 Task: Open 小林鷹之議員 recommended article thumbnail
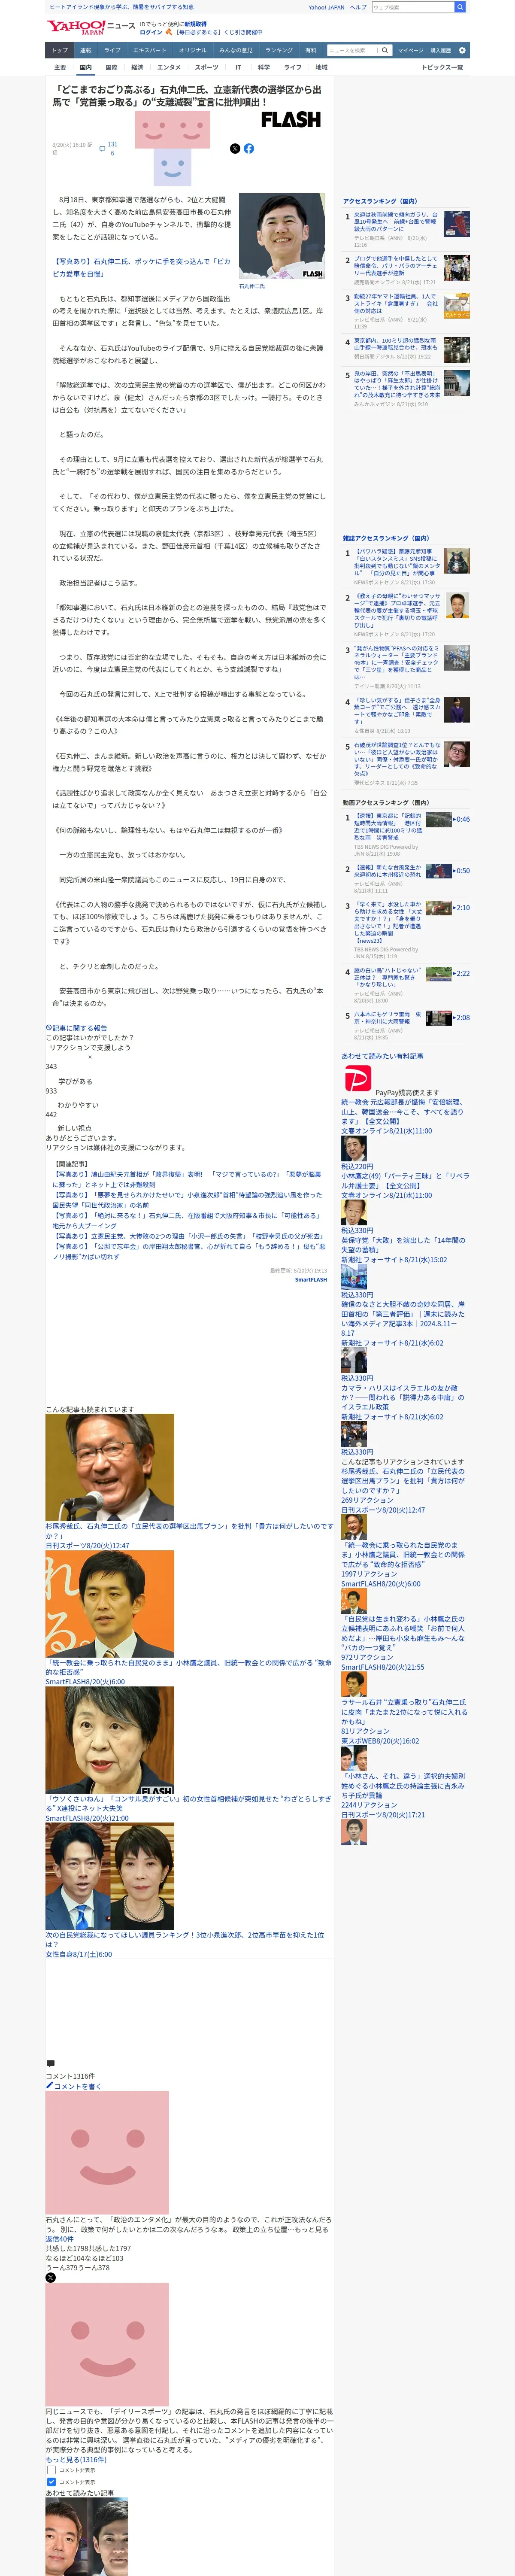point(109,1604)
